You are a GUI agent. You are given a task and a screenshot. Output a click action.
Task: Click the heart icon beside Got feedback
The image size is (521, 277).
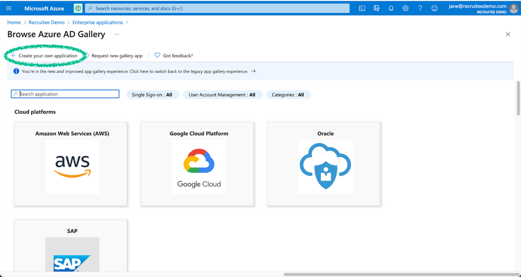(x=157, y=55)
